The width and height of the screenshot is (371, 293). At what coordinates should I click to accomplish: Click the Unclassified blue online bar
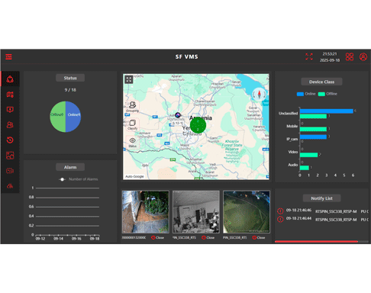point(327,111)
